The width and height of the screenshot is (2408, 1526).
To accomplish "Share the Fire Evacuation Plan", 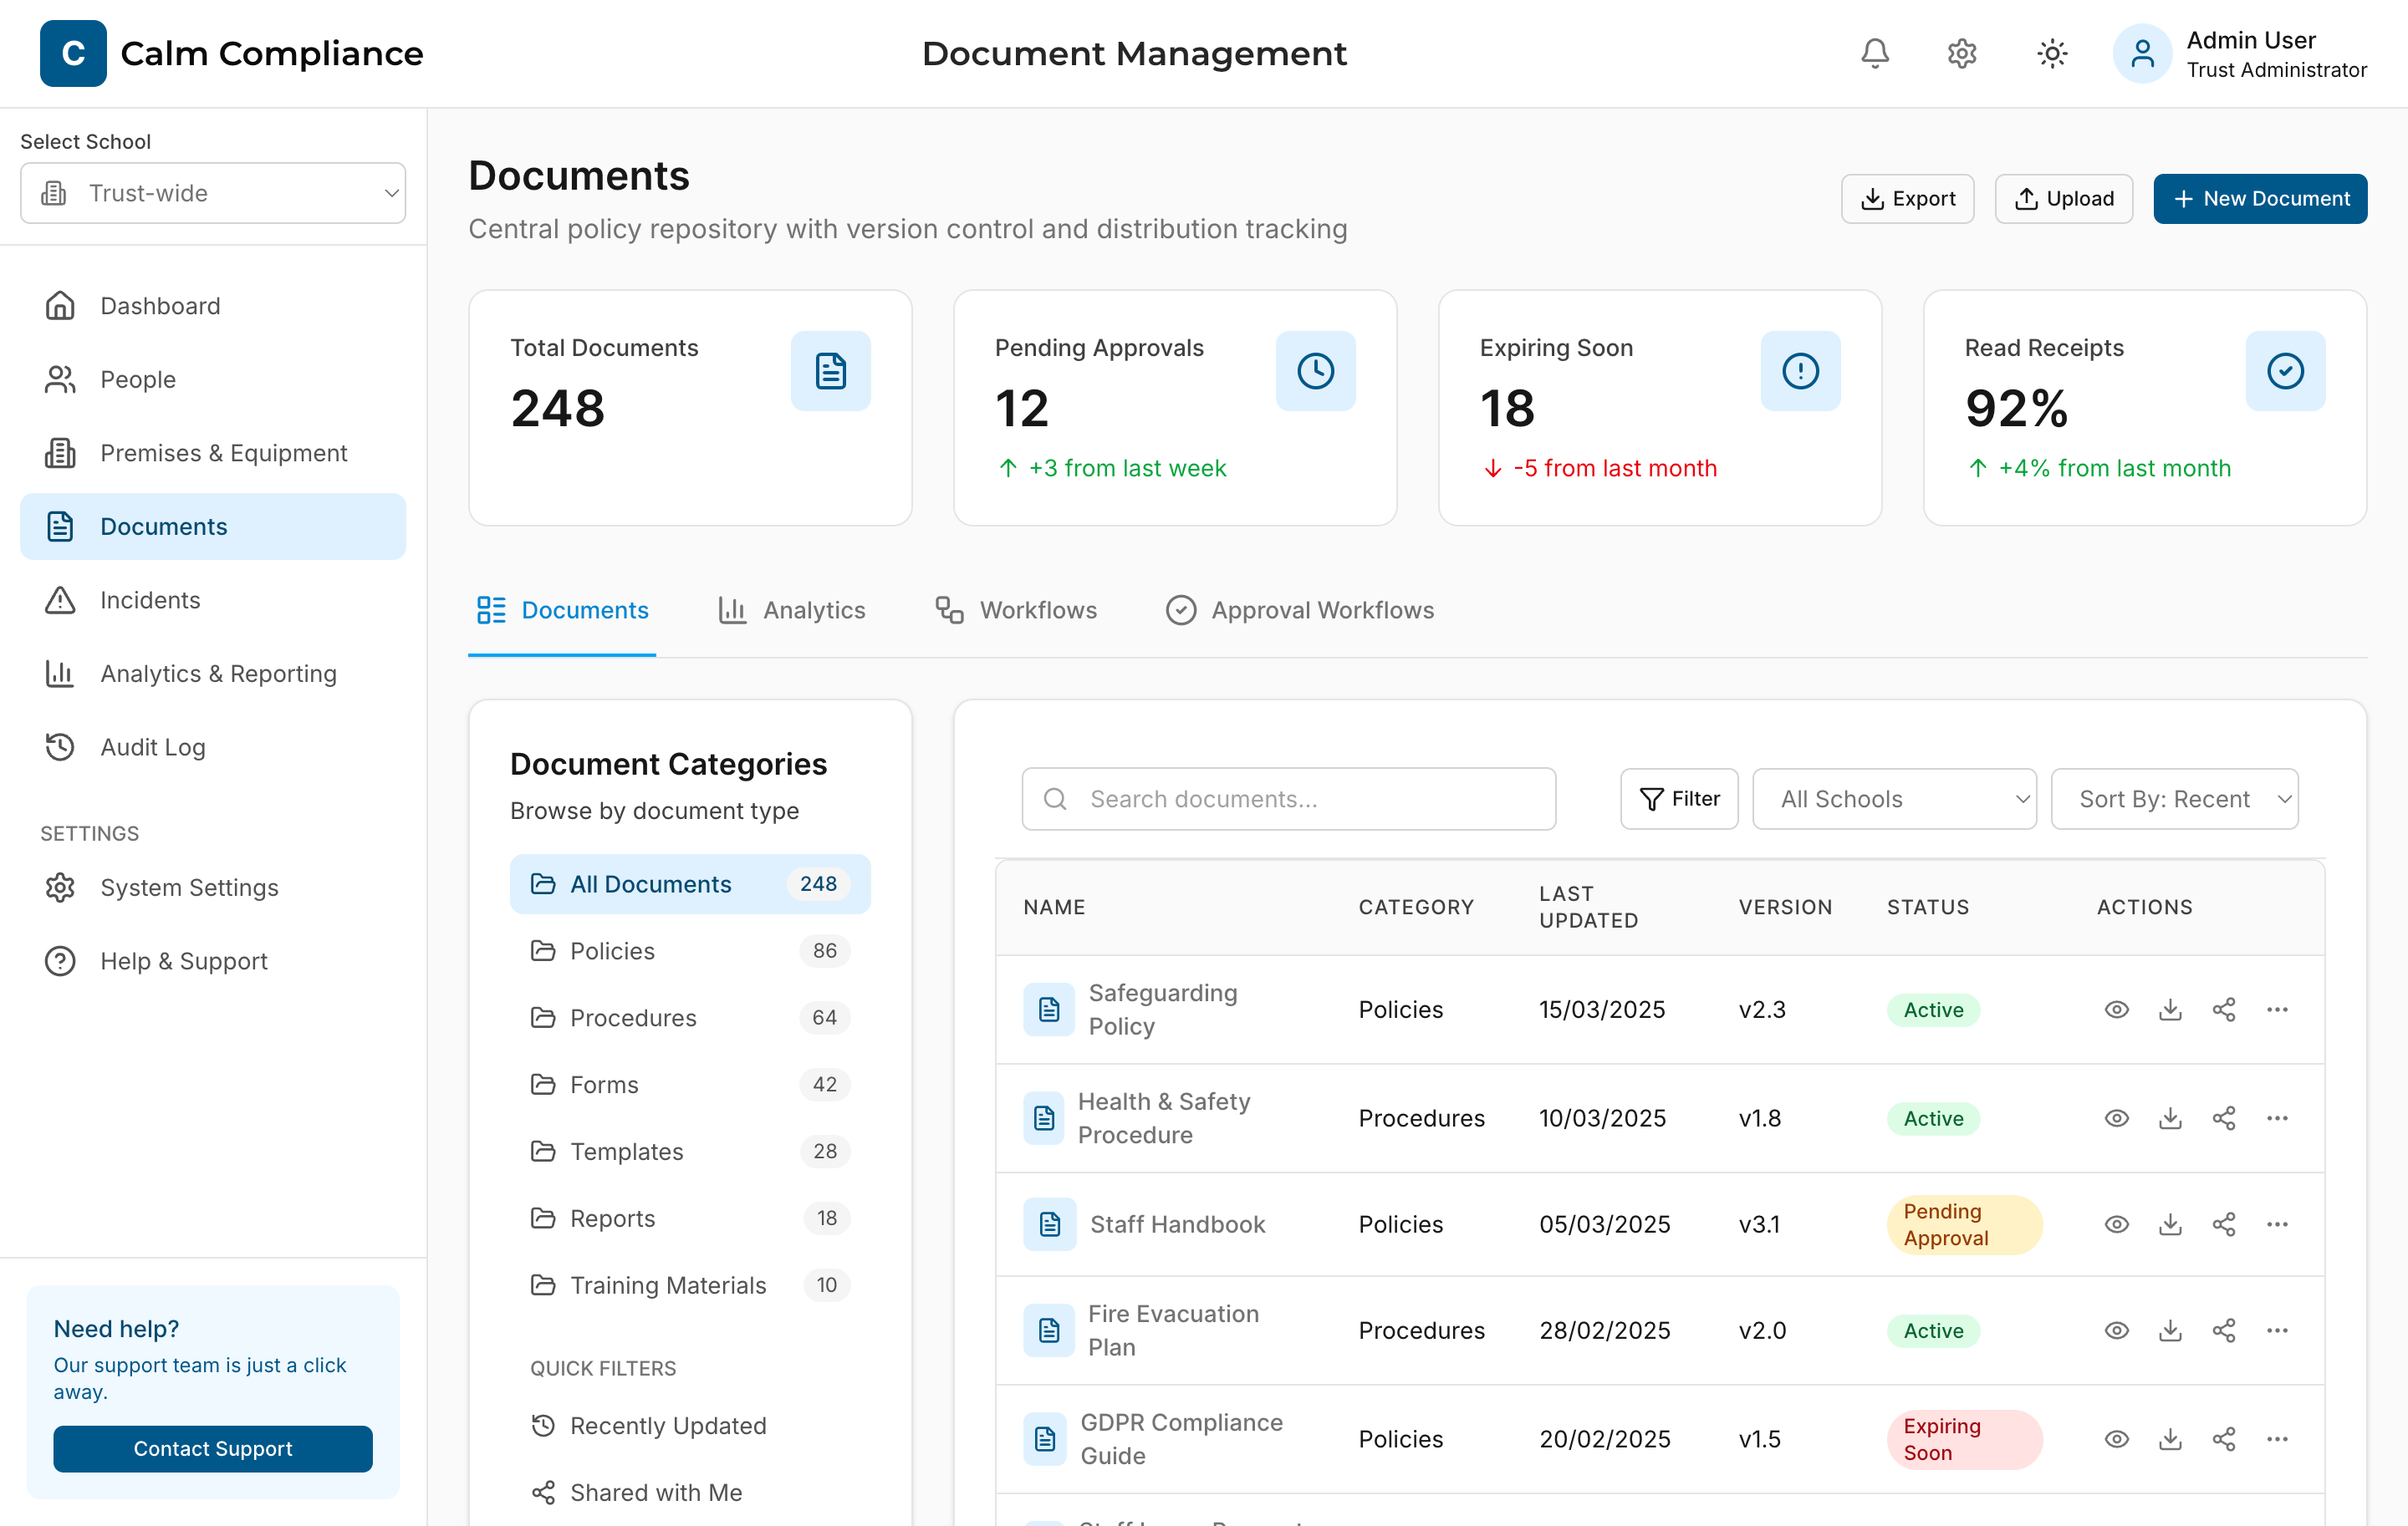I will (x=2223, y=1330).
